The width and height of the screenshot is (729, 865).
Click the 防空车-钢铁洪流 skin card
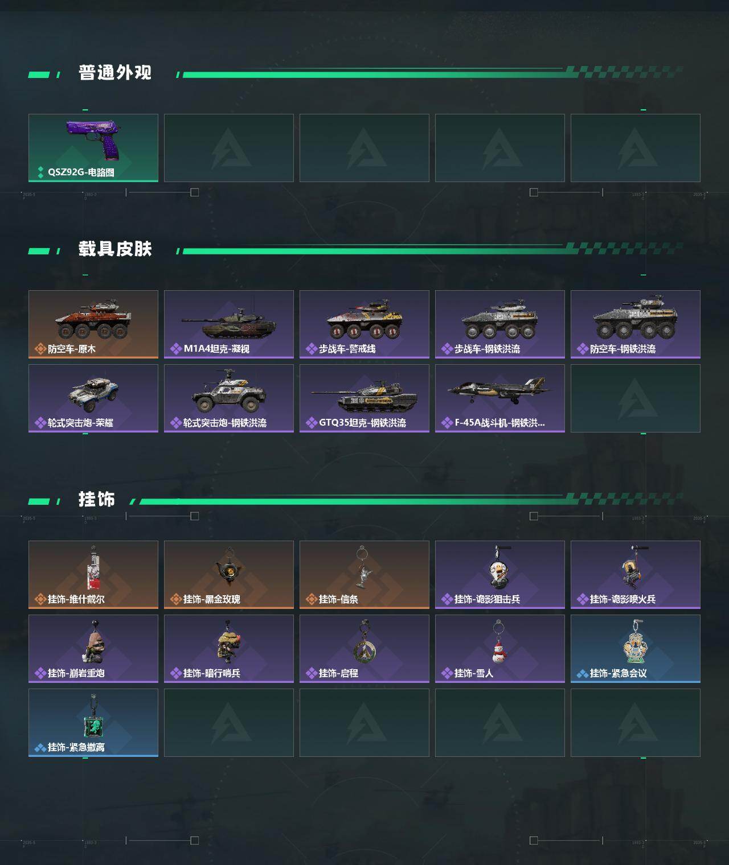[x=636, y=324]
